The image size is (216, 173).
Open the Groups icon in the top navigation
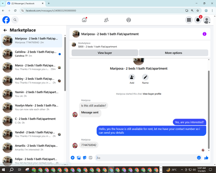tap(129, 20)
